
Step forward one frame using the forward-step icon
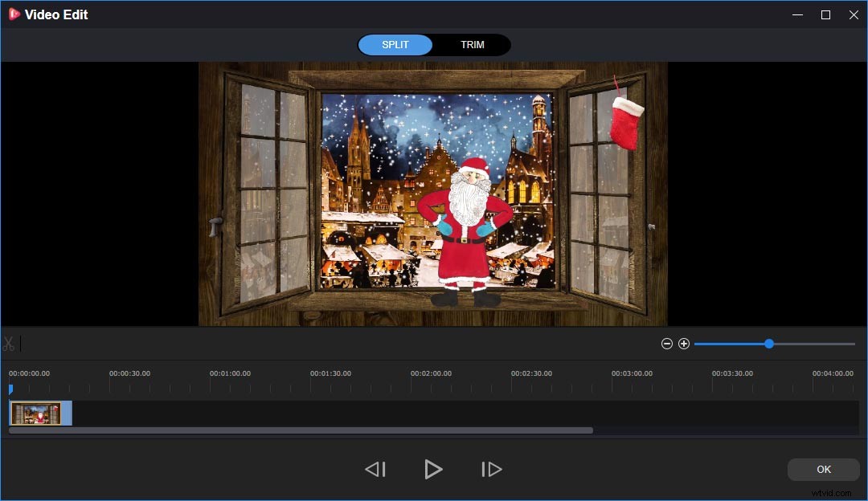(x=491, y=469)
